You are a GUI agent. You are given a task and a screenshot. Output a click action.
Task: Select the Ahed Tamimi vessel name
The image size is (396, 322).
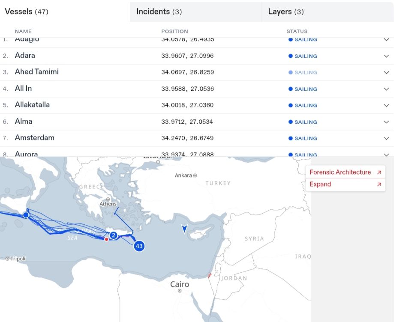[36, 72]
